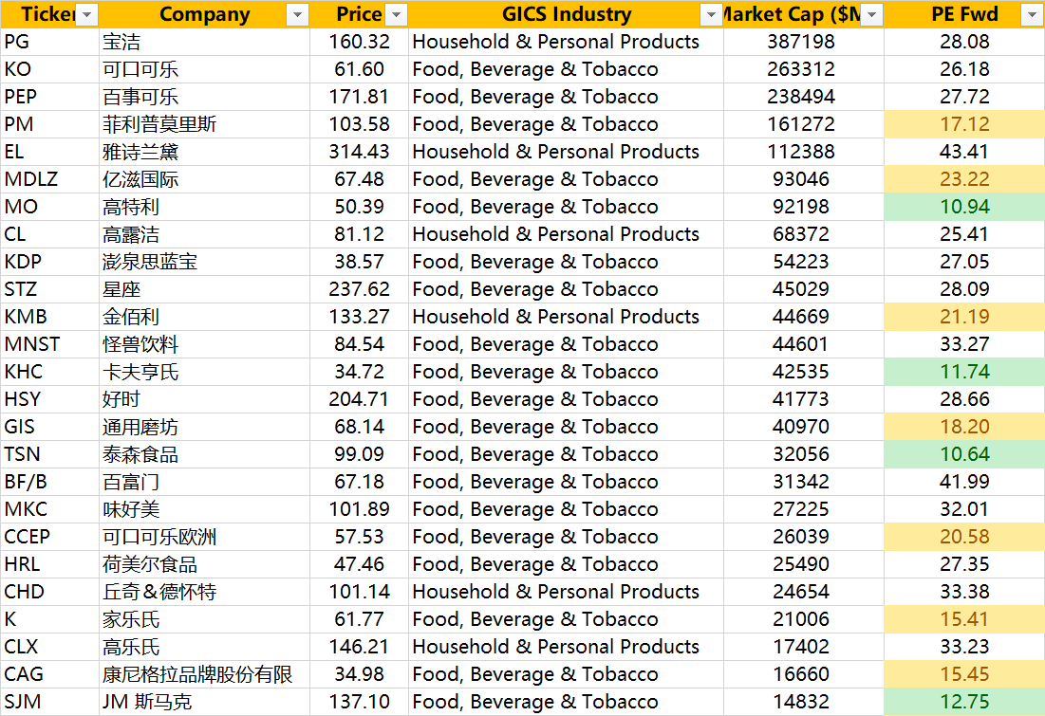Click market cap cell 14832

(804, 702)
